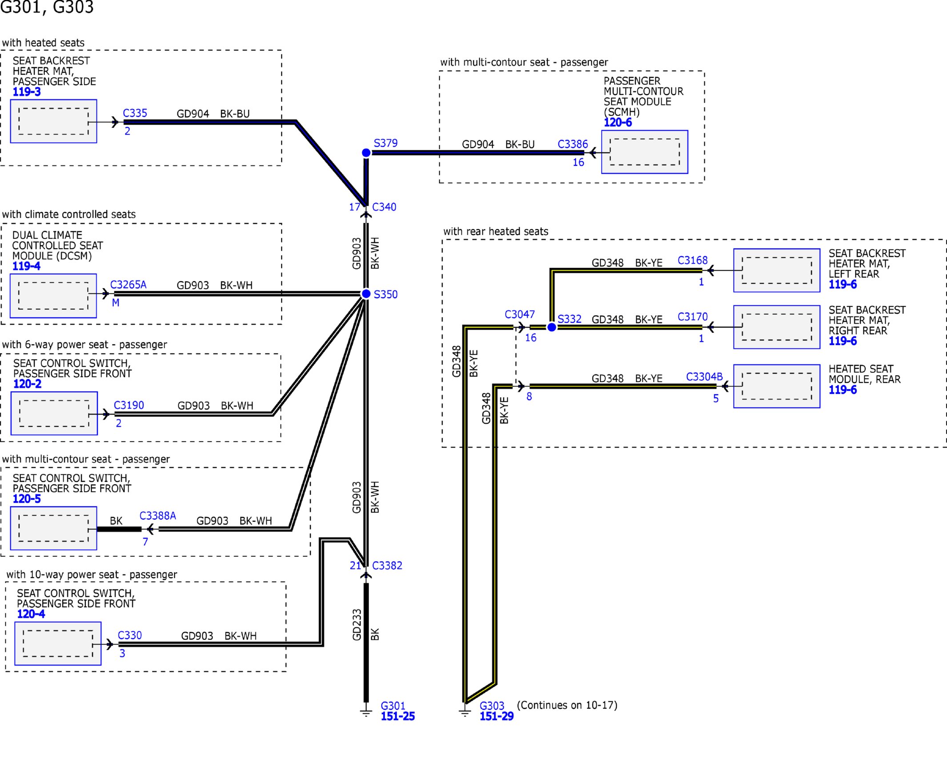Follow the 119-4 DCSM page reference

[x=26, y=266]
